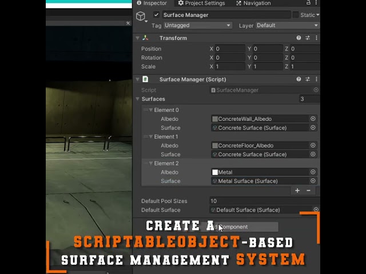This screenshot has height=274, width=366.
Task: Click the Default Pool Sizes label
Action: tap(164, 201)
